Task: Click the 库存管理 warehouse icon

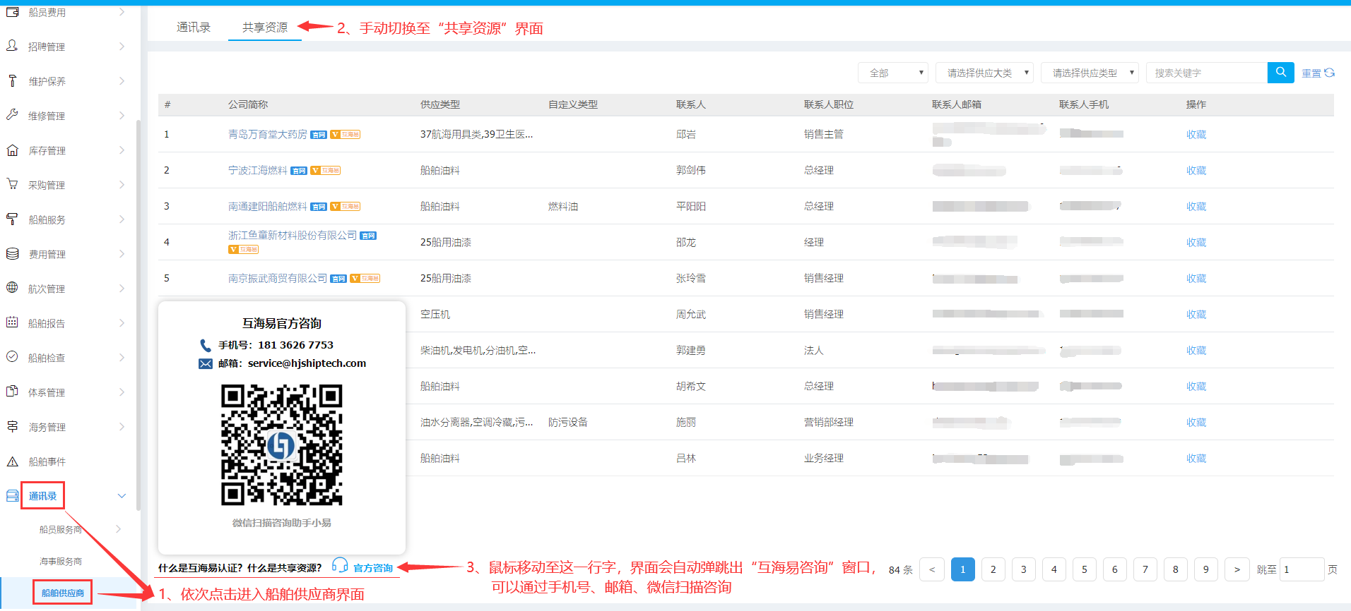Action: pyautogui.click(x=13, y=150)
